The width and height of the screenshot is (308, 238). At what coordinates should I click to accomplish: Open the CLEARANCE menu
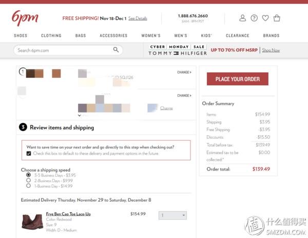coord(238,36)
